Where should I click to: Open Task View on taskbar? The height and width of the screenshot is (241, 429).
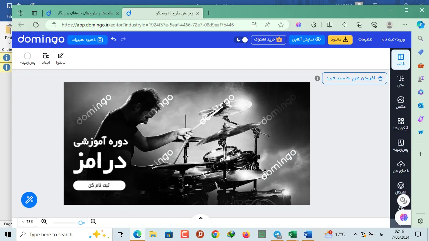(121, 234)
